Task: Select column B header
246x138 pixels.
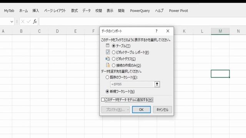Action: pyautogui.click(x=21, y=31)
